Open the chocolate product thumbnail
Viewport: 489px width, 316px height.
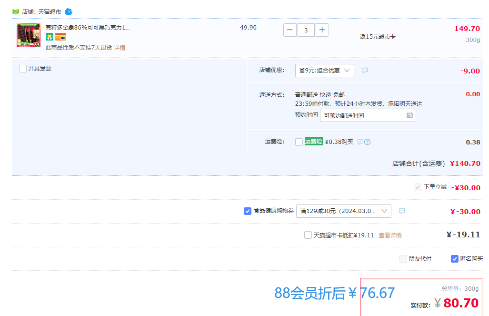tap(29, 35)
